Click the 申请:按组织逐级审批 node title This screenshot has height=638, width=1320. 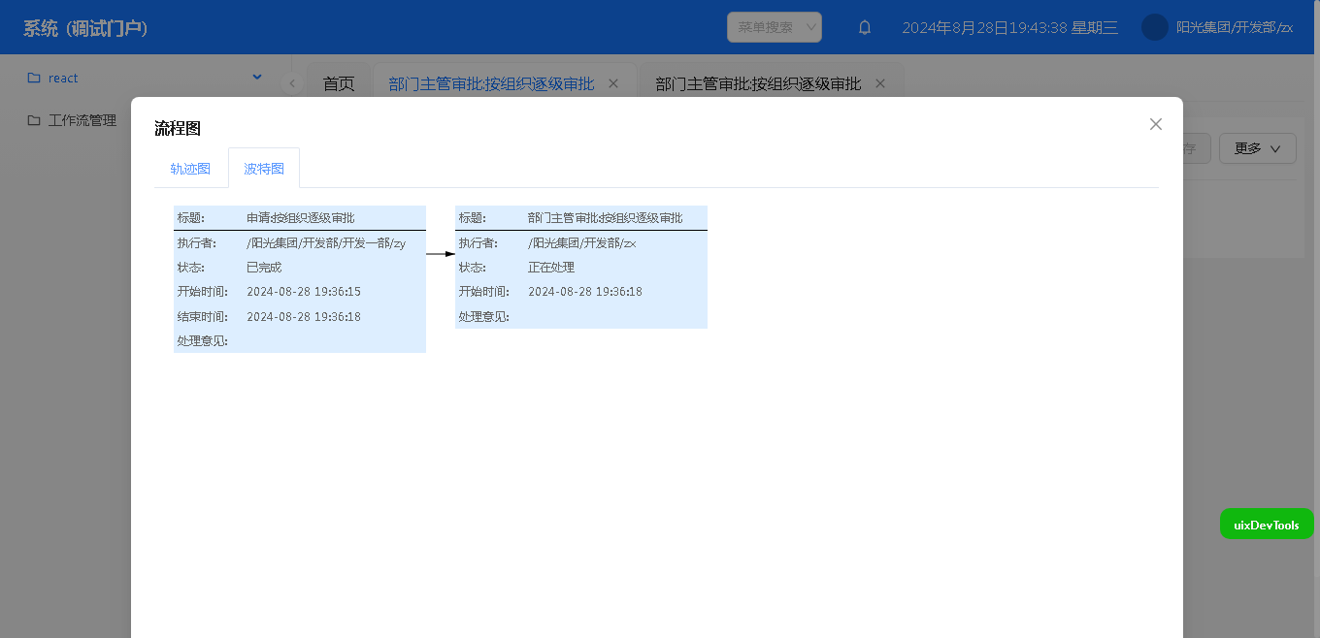(301, 218)
